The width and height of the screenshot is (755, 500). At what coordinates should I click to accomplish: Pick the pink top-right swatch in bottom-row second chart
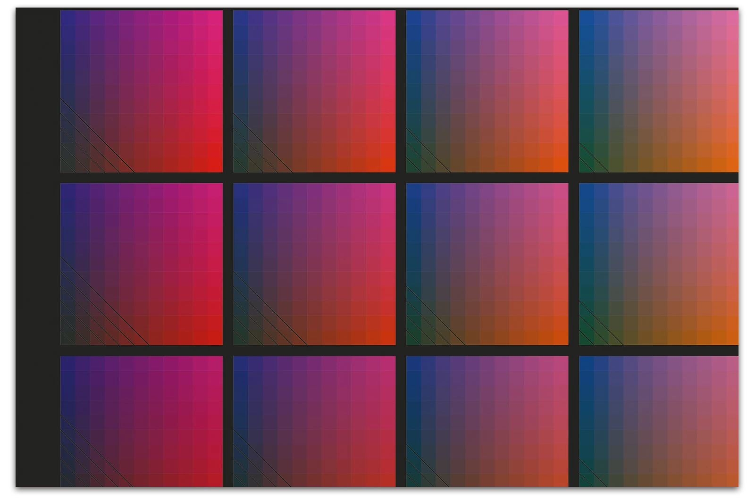pos(388,363)
